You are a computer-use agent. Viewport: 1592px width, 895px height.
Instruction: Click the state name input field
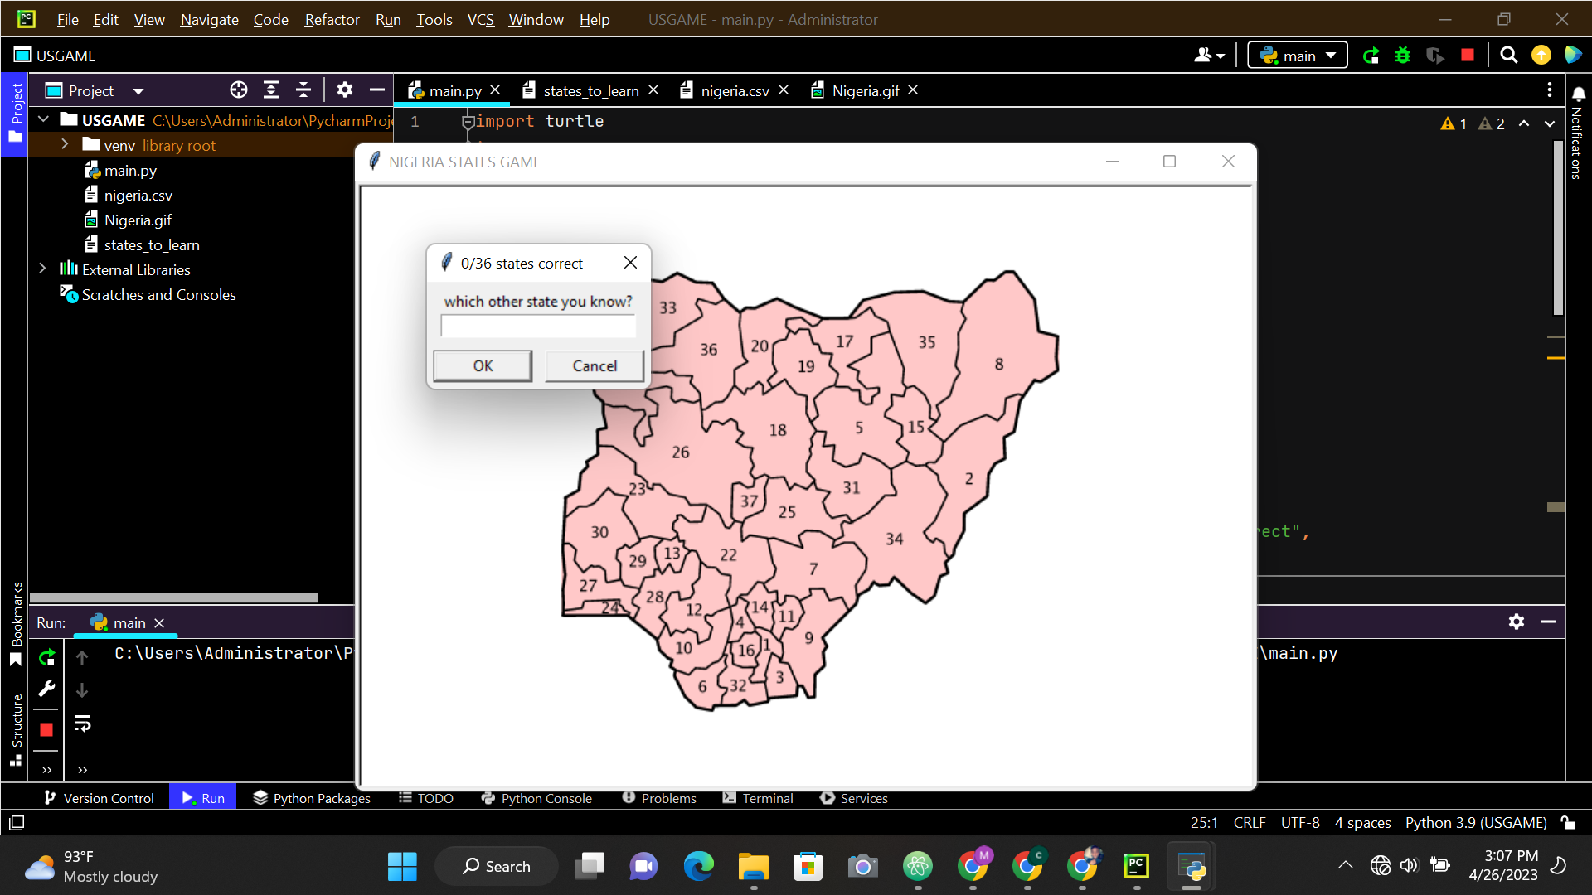tap(538, 327)
